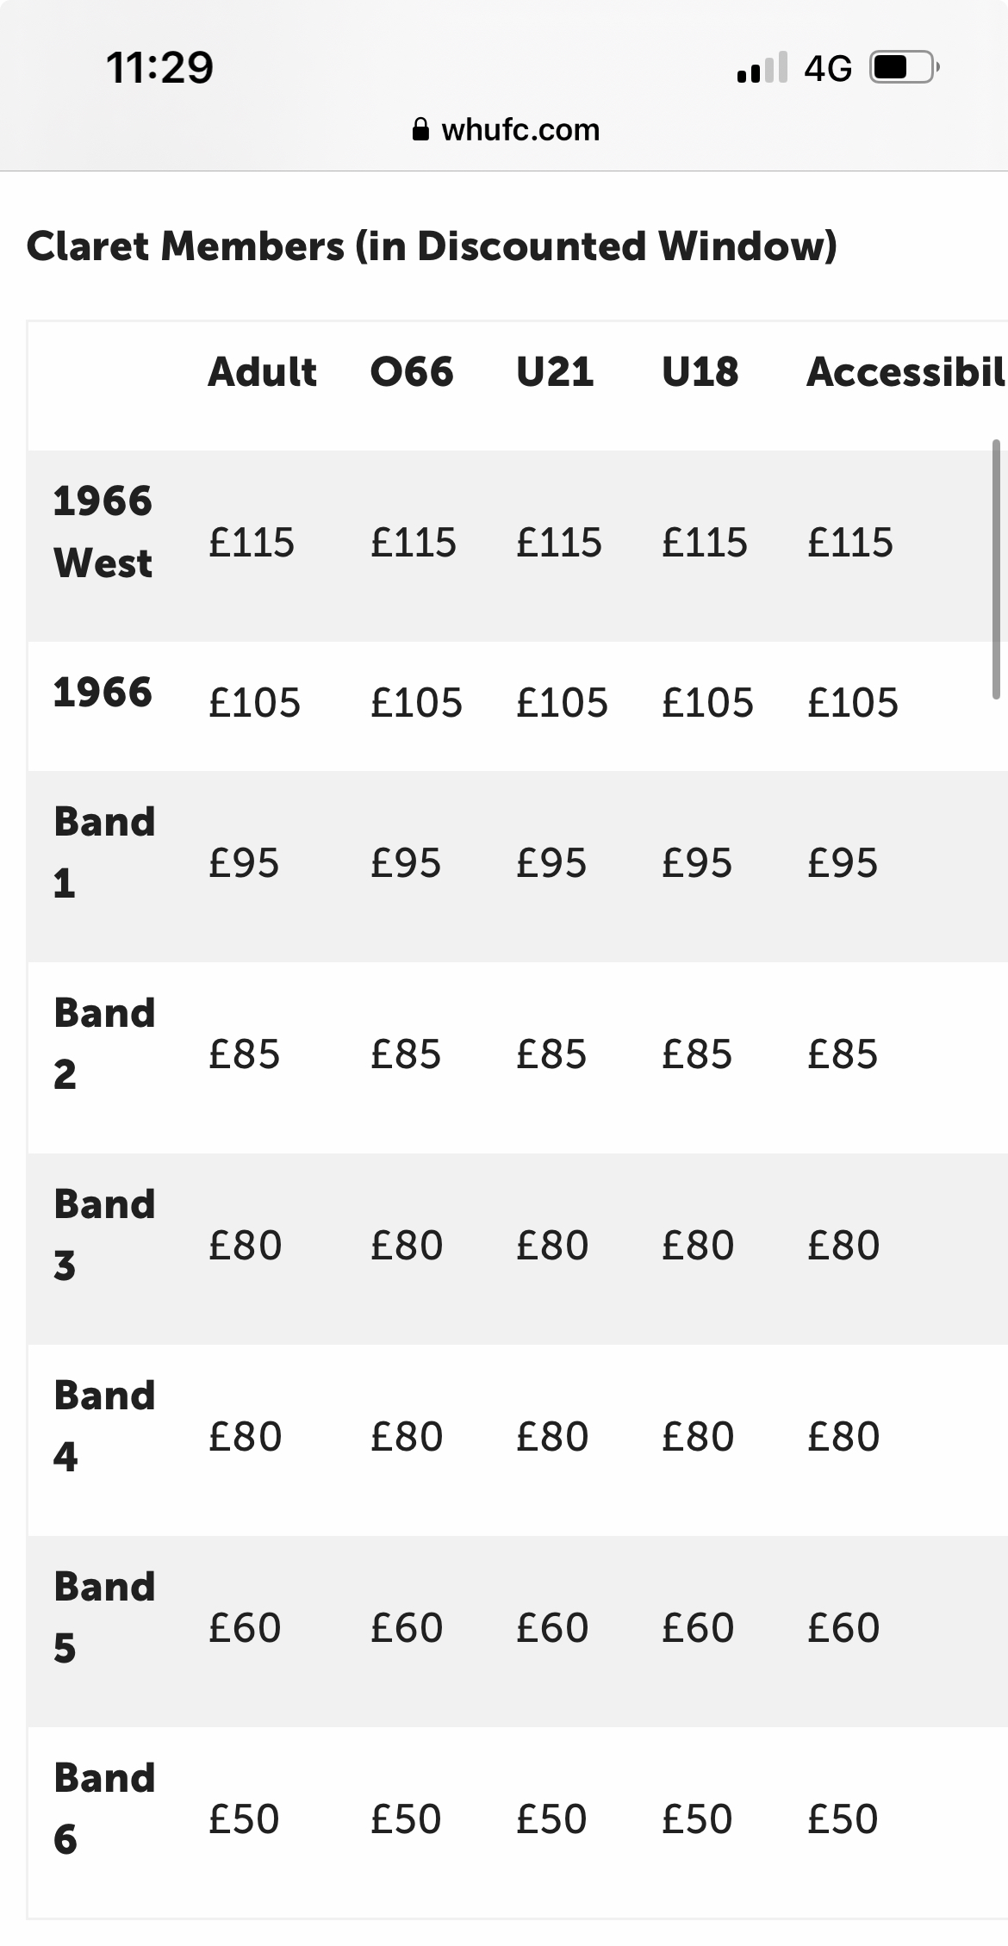Screen dimensions: 1008x1946
Task: Select the U18 column header
Action: coord(700,372)
